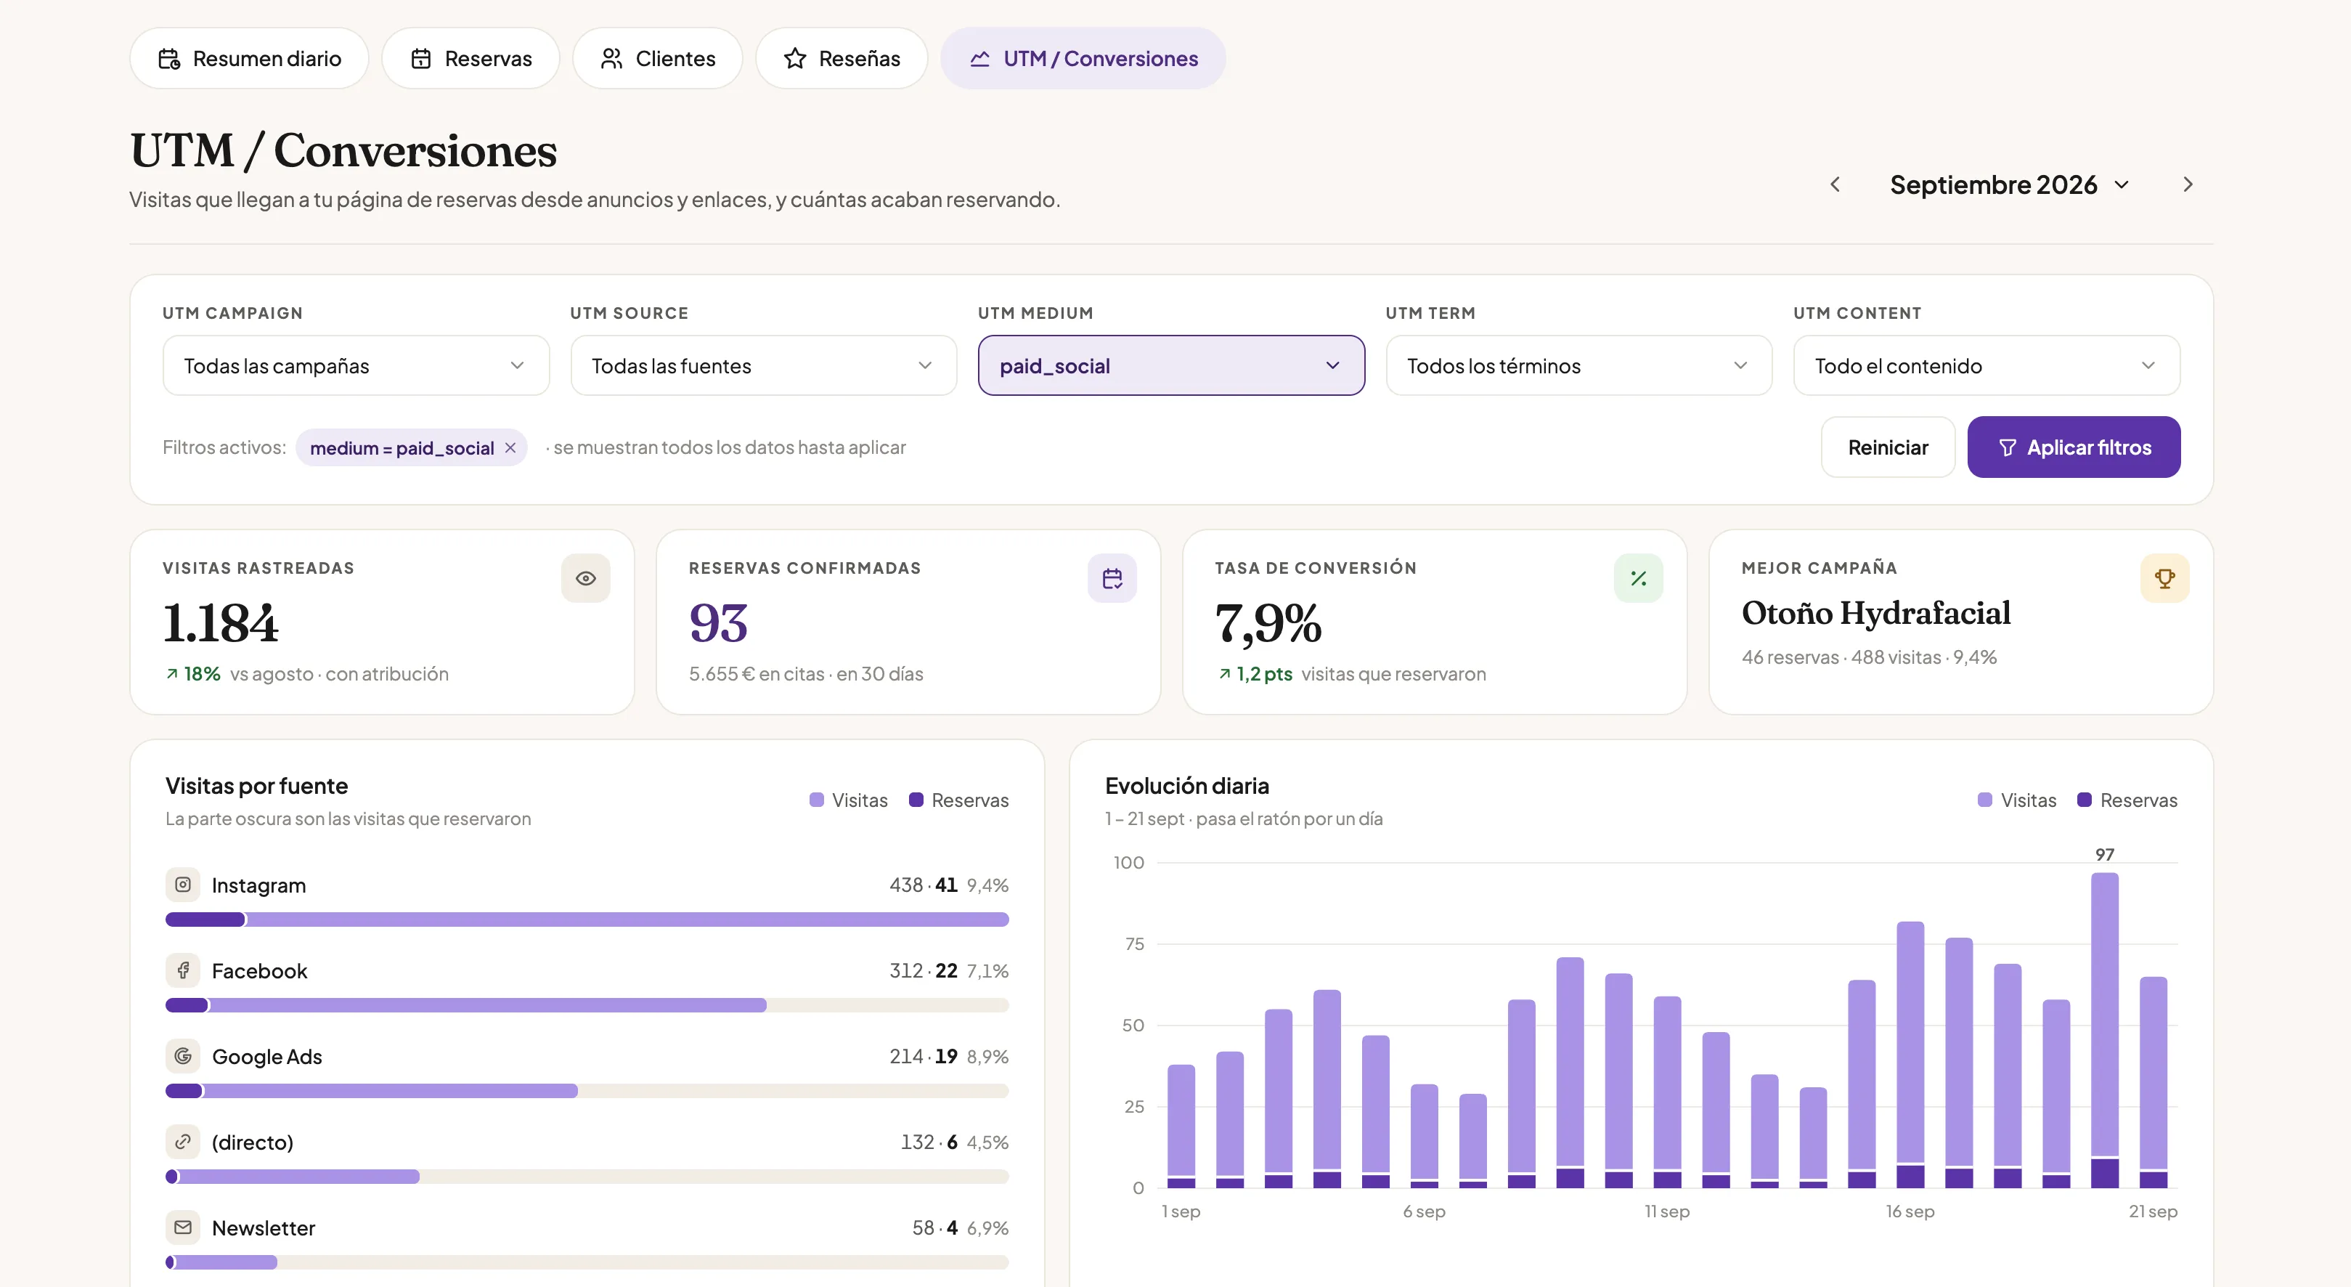Click the envelope icon beside Newsletter
2351x1287 pixels.
[182, 1227]
